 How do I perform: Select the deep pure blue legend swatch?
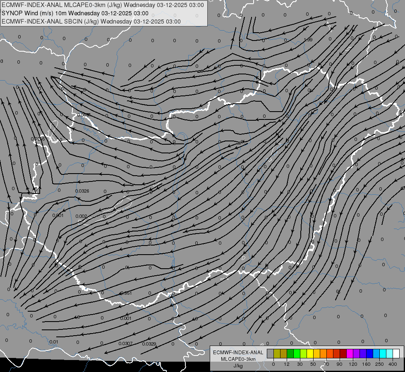click(370, 353)
